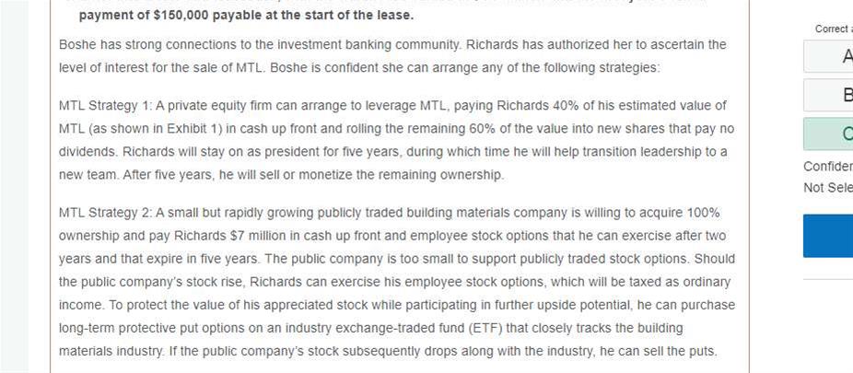Click the "Correct" label above the answers

833,29
